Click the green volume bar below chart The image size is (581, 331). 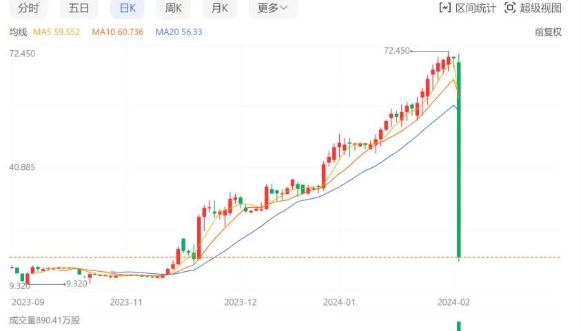[x=459, y=326]
